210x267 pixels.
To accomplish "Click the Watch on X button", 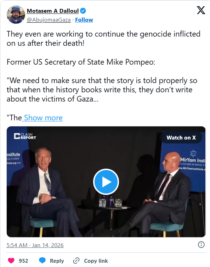I will (181, 137).
